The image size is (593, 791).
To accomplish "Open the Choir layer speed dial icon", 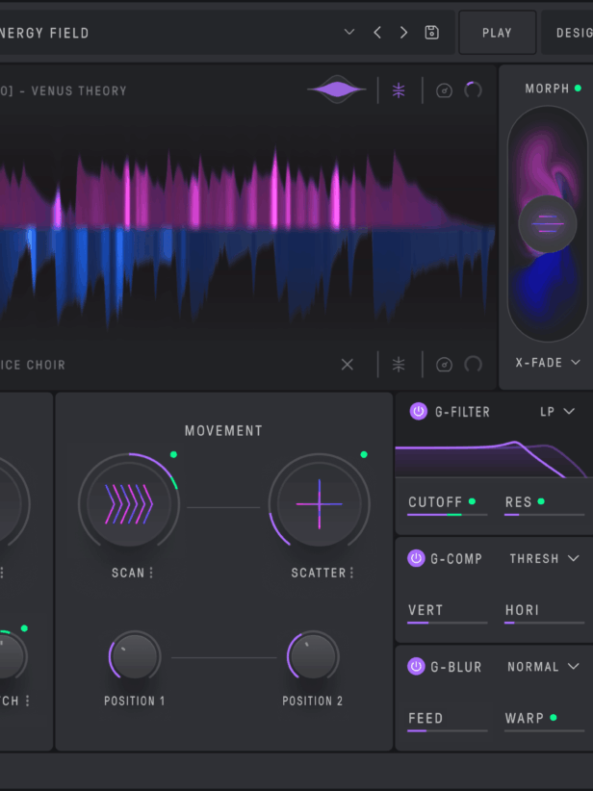I will pos(444,364).
